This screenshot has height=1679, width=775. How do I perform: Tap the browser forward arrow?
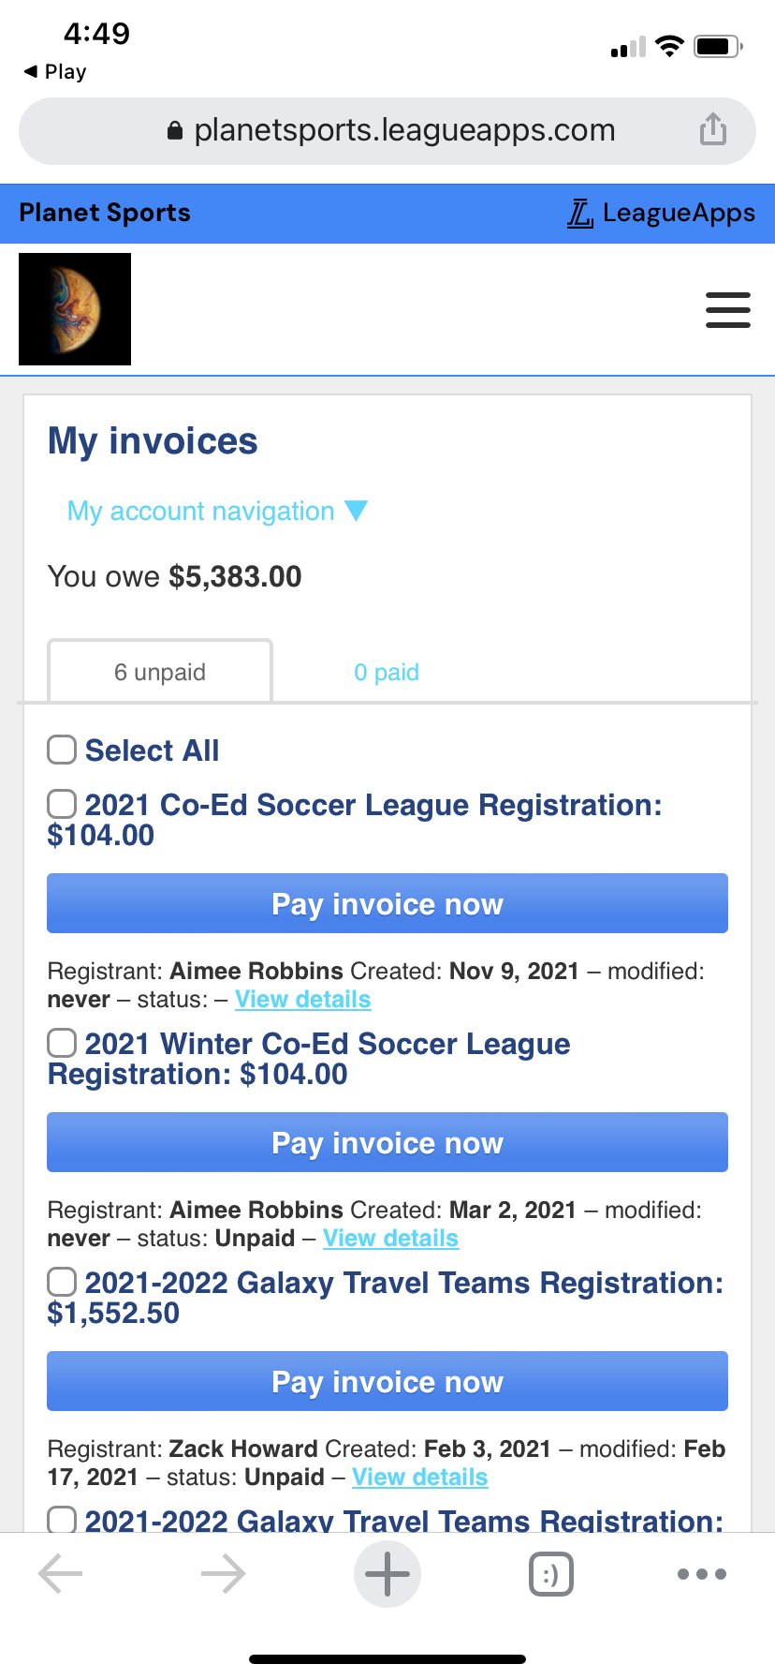223,1575
